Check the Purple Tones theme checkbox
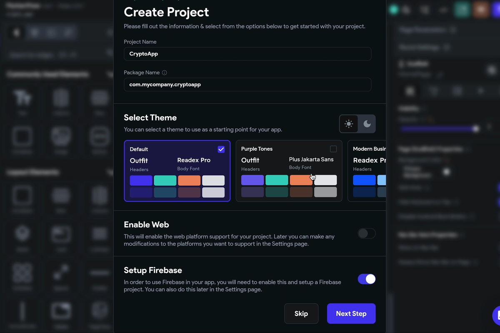The width and height of the screenshot is (500, 333). pyautogui.click(x=334, y=149)
